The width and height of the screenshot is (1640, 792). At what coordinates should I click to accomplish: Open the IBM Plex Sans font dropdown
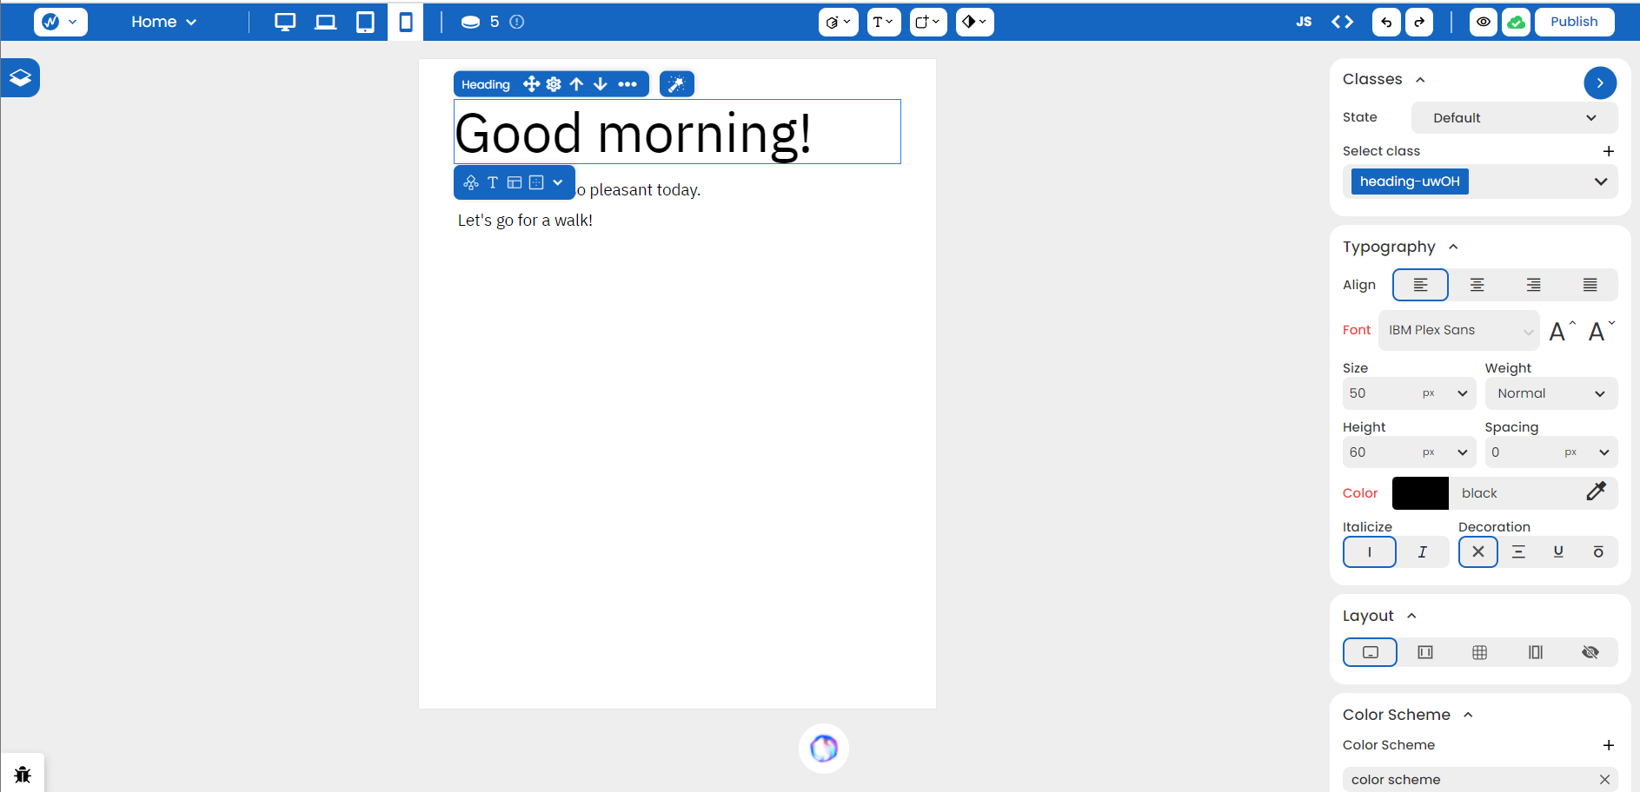1459,330
